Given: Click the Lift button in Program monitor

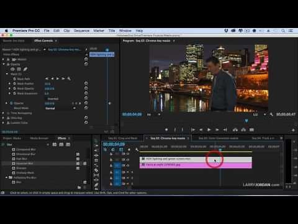Looking at the screenshot, I should pos(235,130).
